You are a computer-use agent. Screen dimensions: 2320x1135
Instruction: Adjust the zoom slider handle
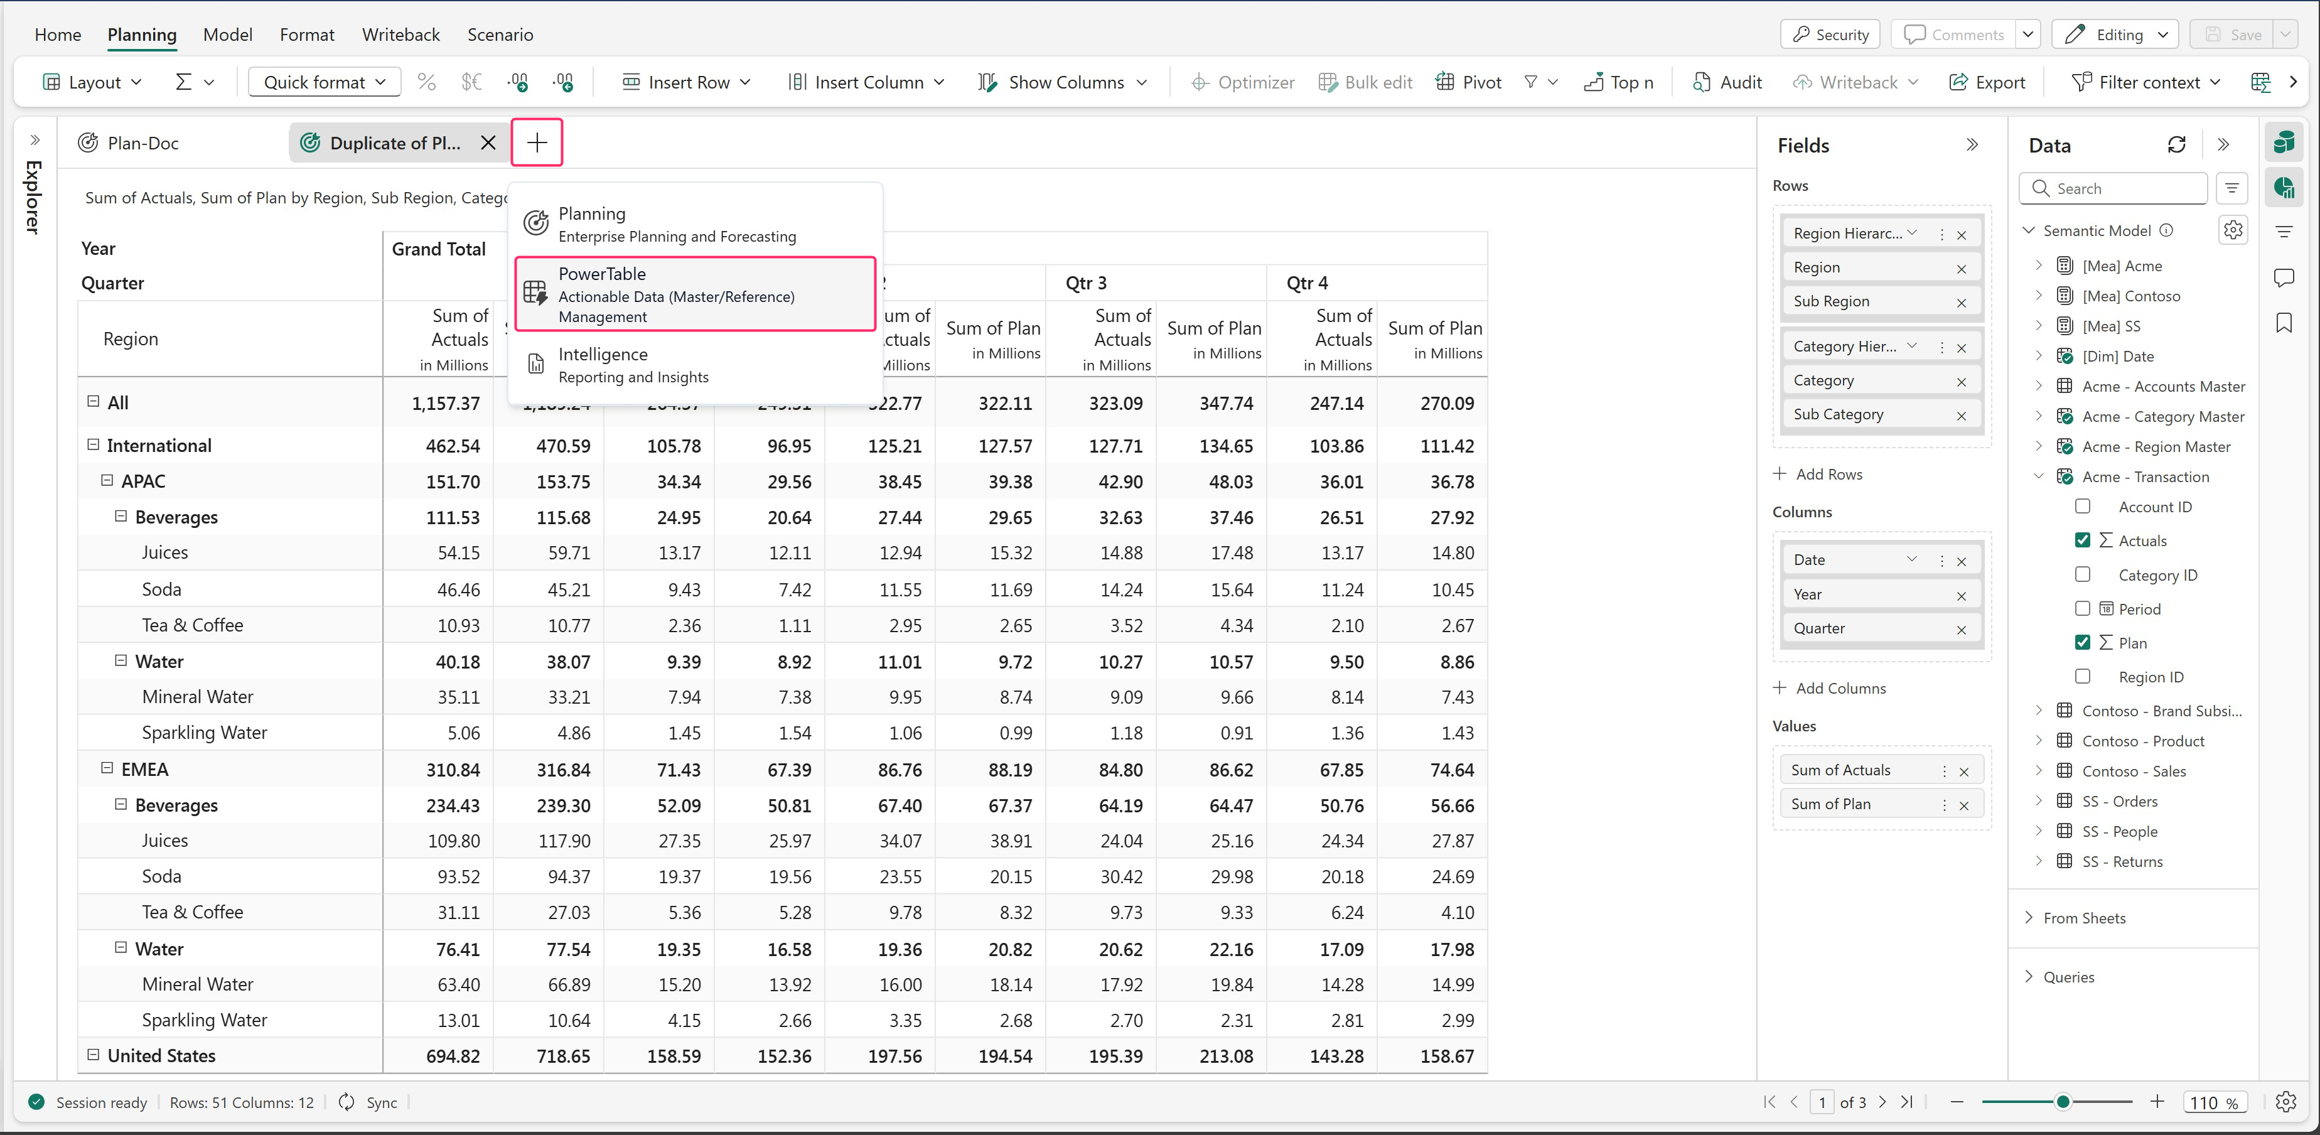click(2063, 1102)
